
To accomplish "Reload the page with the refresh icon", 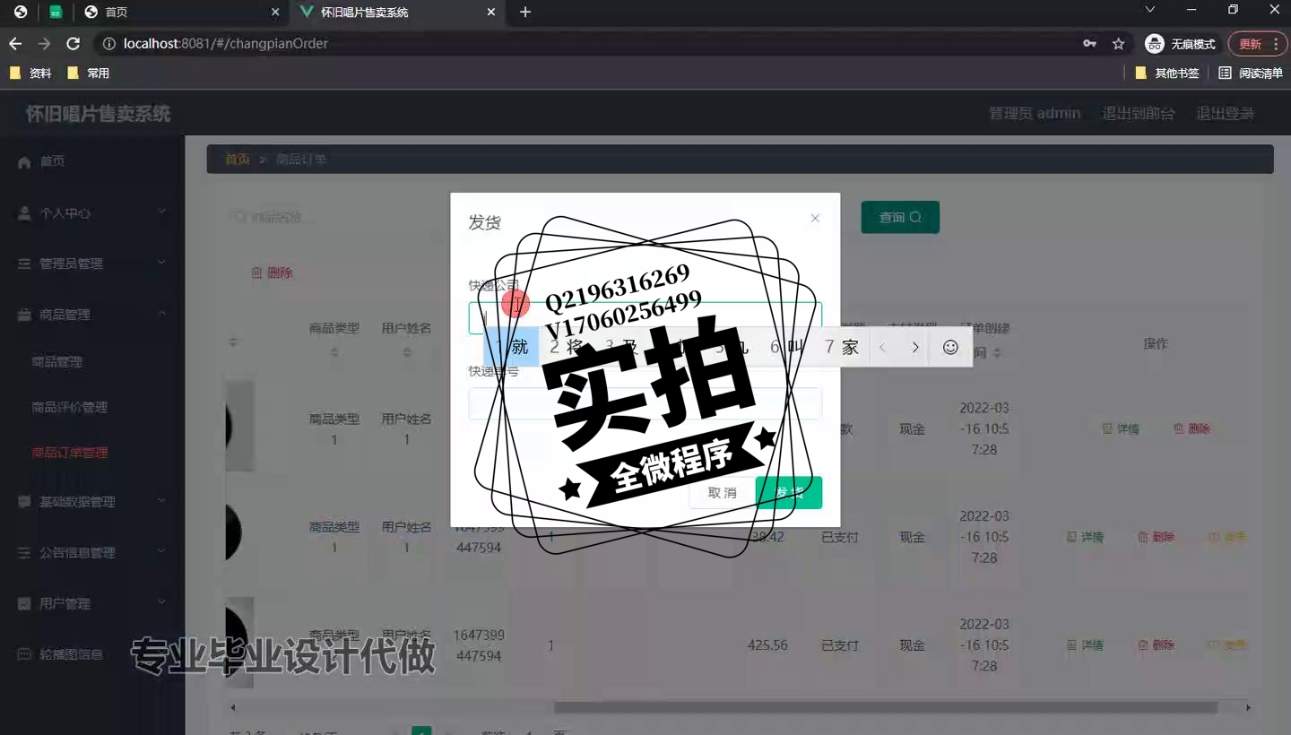I will [x=74, y=43].
